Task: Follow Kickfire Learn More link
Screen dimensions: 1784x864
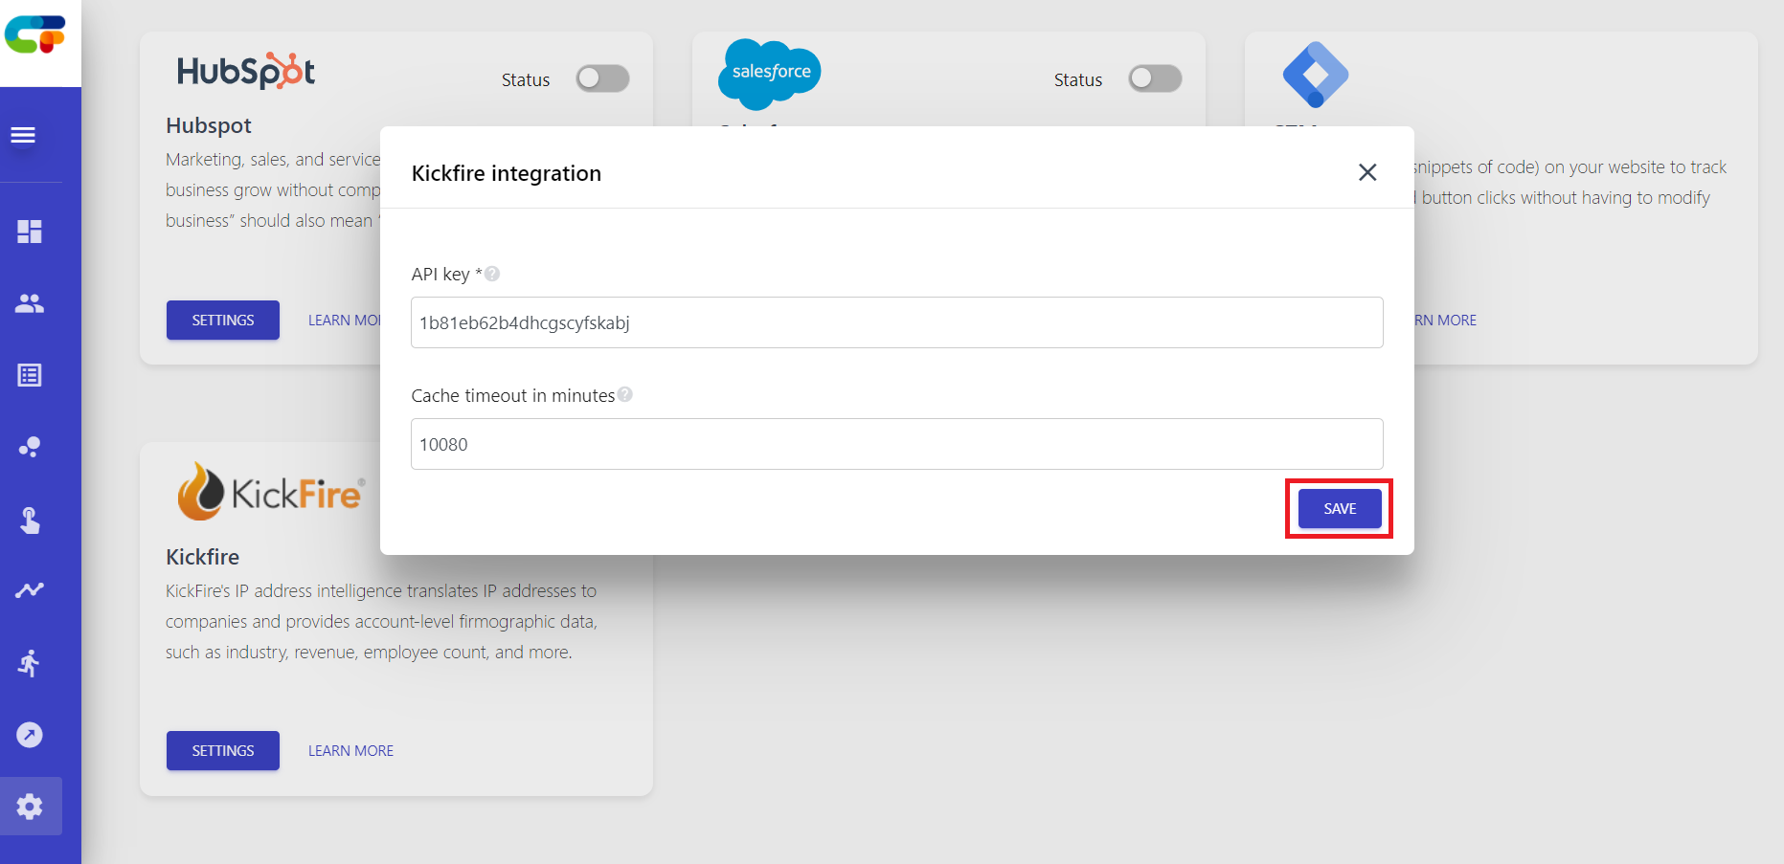Action: pos(350,751)
